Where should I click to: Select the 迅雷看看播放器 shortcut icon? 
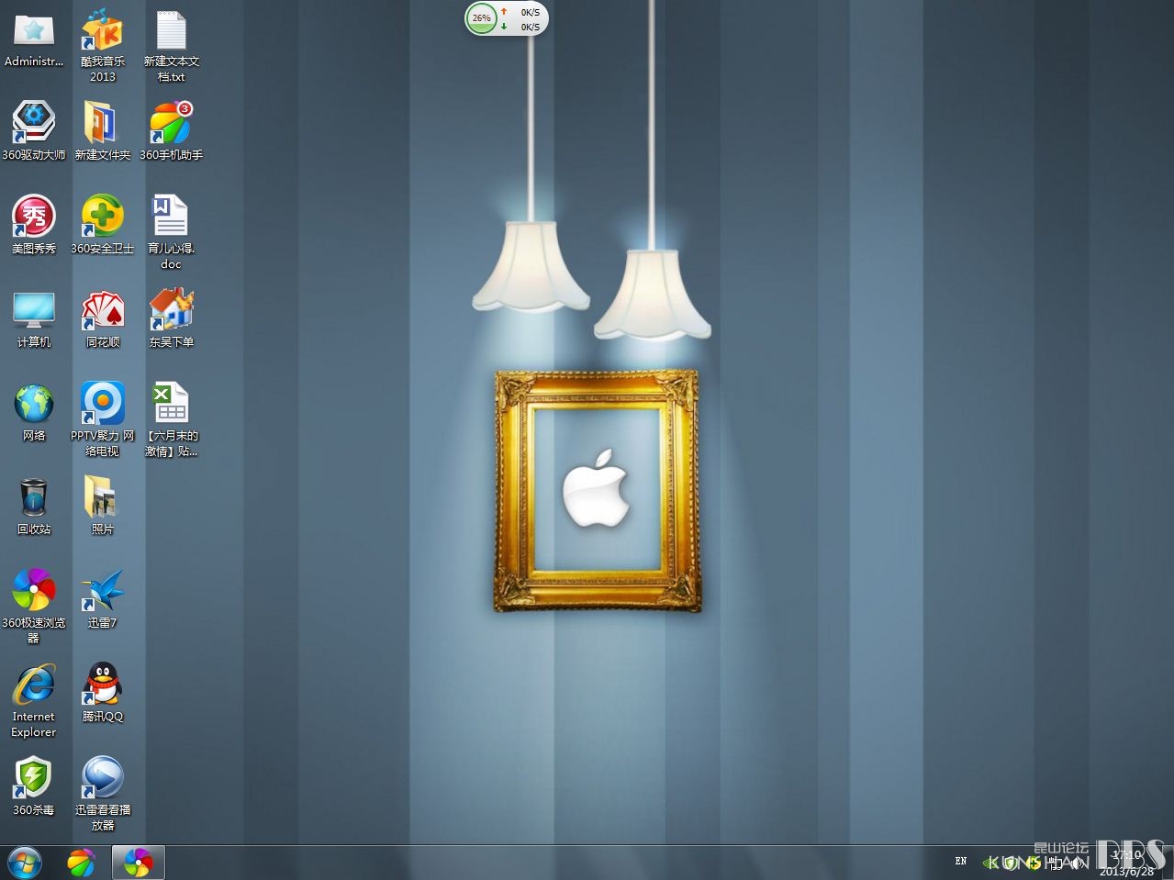103,794
